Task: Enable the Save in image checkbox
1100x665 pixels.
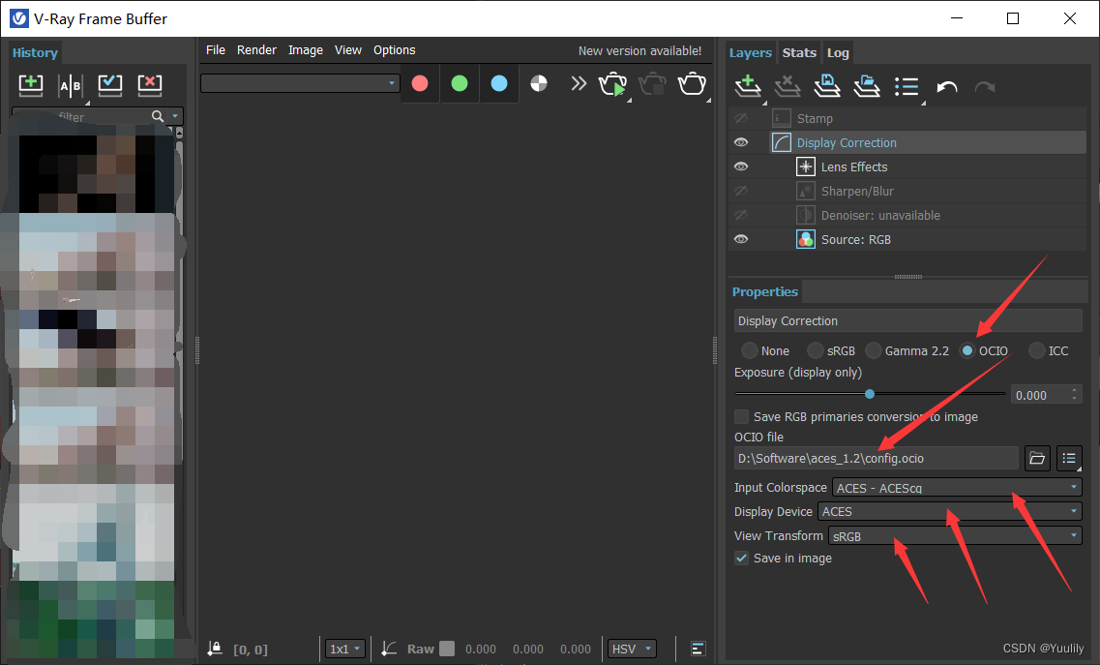Action: 742,558
